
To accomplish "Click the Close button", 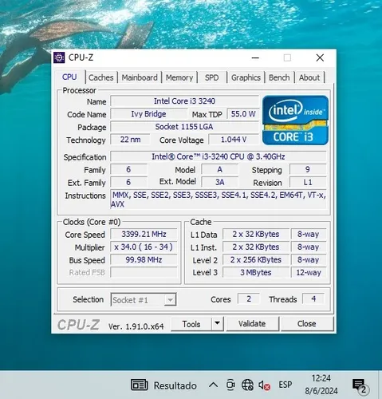I will (307, 324).
